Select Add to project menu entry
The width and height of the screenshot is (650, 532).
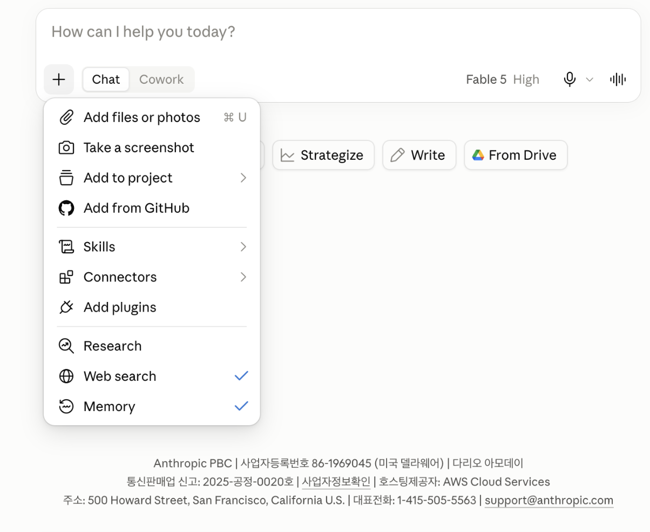tap(152, 178)
